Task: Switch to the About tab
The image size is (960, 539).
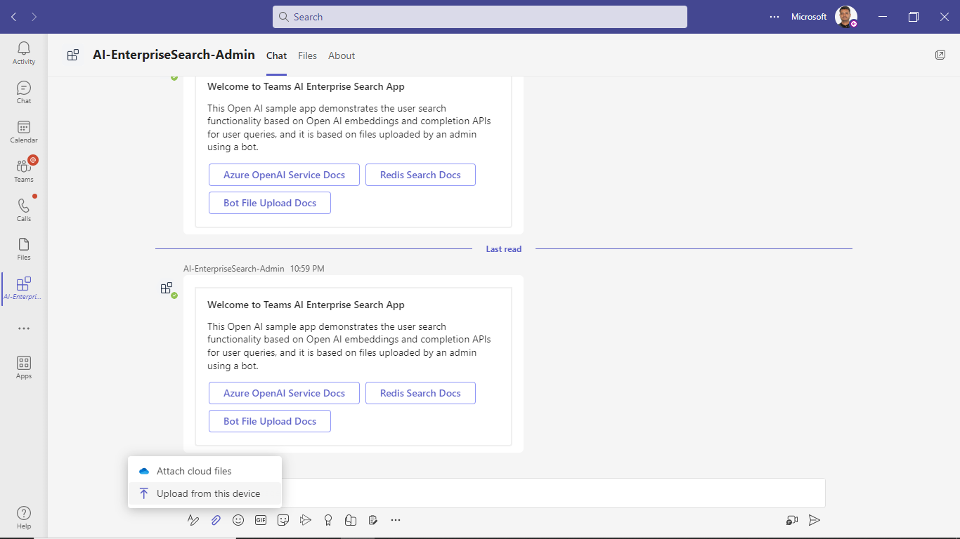Action: tap(342, 55)
